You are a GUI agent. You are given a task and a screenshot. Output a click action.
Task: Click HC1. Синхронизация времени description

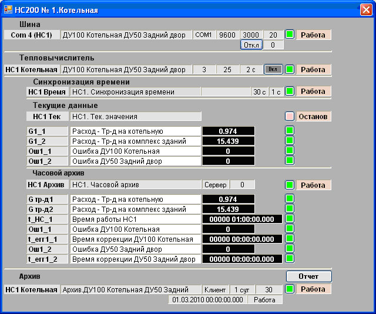tap(135, 92)
